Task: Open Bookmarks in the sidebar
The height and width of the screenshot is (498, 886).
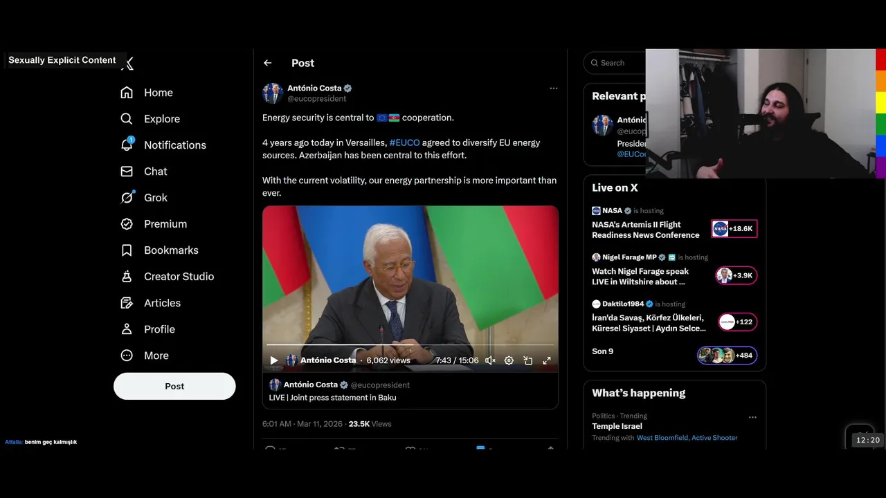Action: pos(160,250)
